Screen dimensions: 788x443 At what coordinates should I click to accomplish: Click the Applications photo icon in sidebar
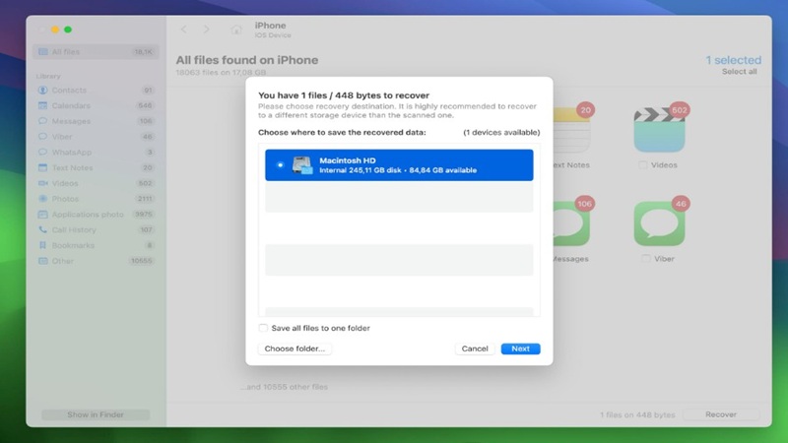tap(42, 215)
